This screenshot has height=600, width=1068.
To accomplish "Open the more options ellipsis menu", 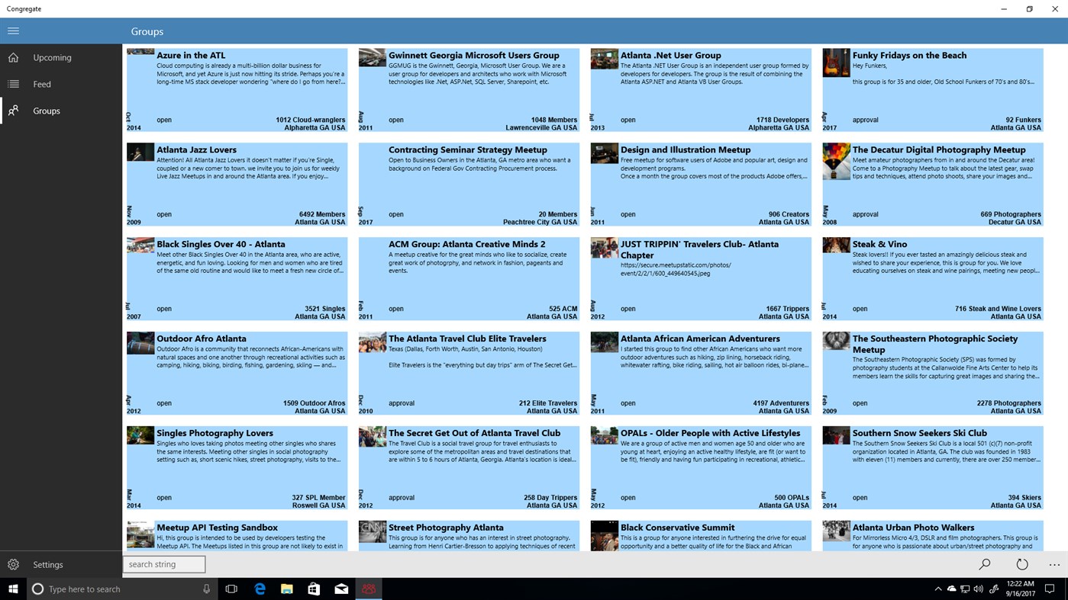I will [1054, 565].
